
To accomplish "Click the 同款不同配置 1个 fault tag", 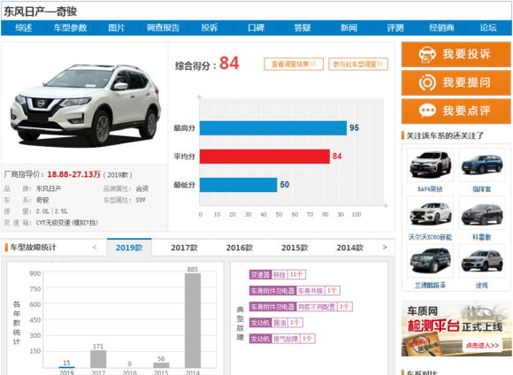I will (x=301, y=307).
